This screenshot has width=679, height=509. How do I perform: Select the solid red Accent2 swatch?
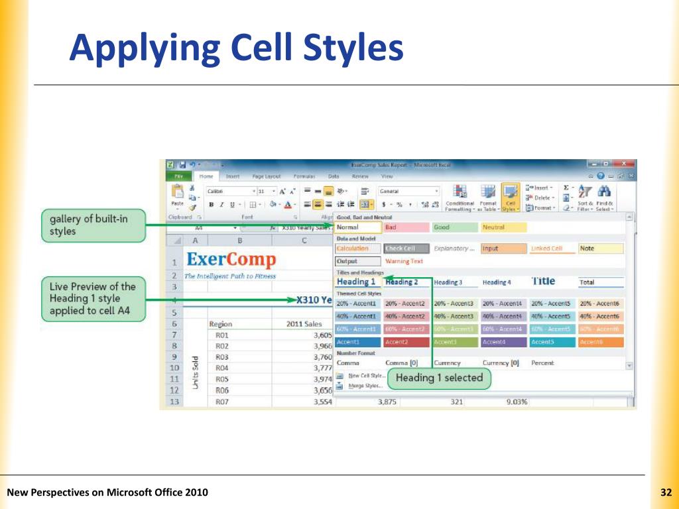tap(406, 342)
